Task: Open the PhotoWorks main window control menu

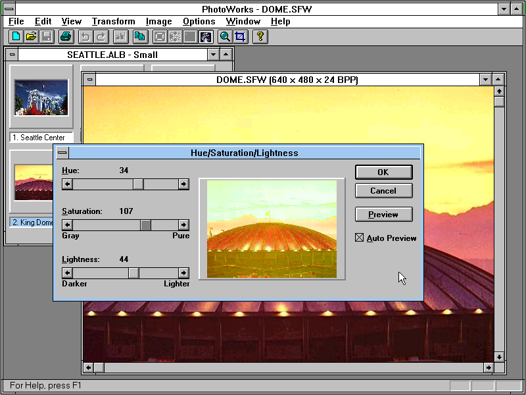Action: (x=9, y=9)
